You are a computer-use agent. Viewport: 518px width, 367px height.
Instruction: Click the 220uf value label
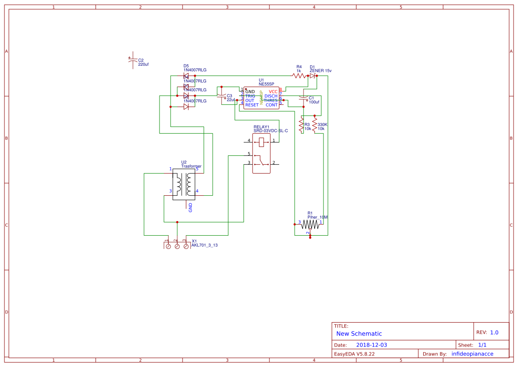point(144,64)
